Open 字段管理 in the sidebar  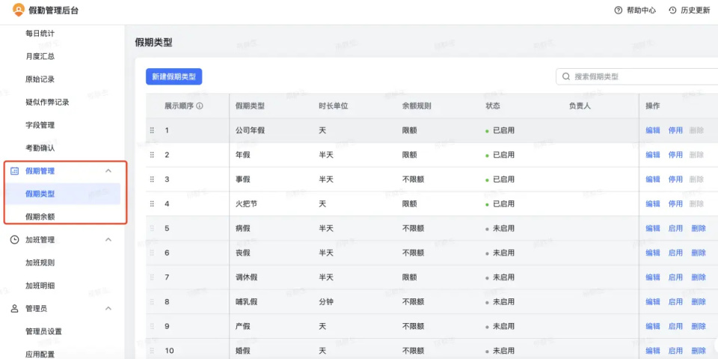pos(40,125)
